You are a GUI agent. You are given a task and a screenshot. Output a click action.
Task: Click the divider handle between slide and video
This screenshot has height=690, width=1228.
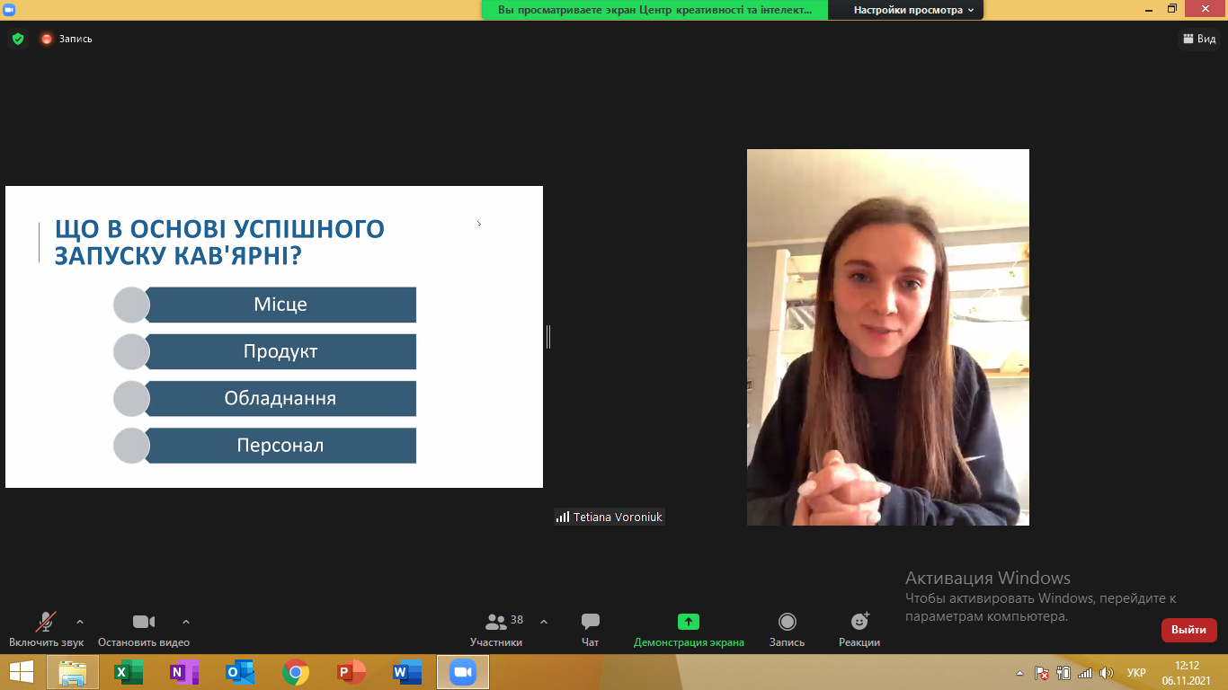point(547,337)
